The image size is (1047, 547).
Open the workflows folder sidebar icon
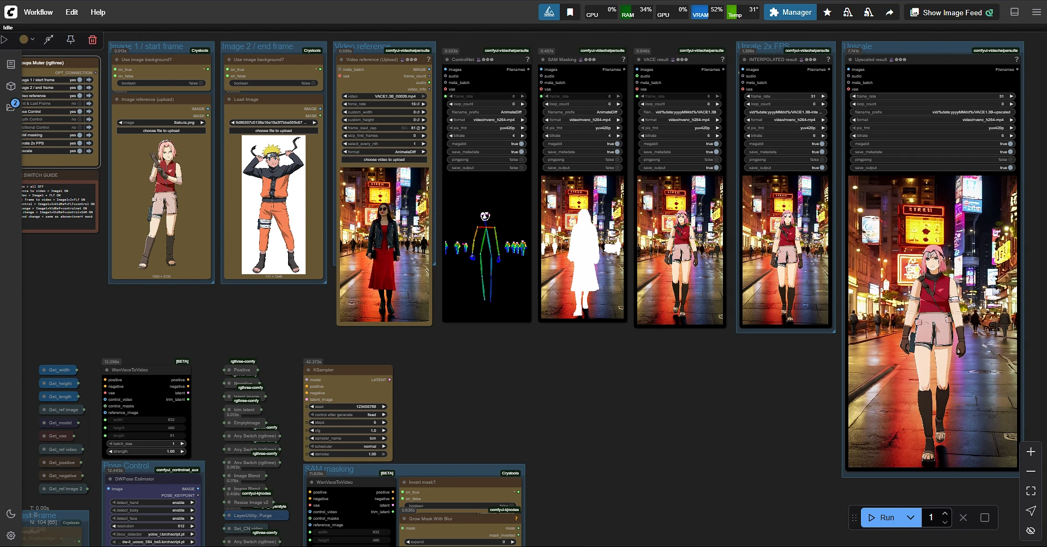coord(11,107)
